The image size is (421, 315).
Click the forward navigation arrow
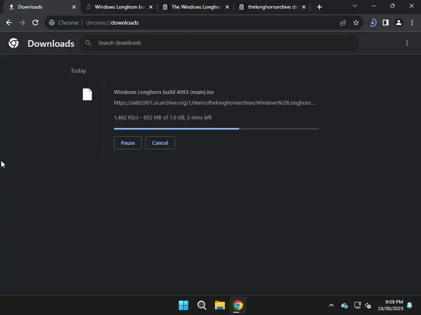point(22,23)
